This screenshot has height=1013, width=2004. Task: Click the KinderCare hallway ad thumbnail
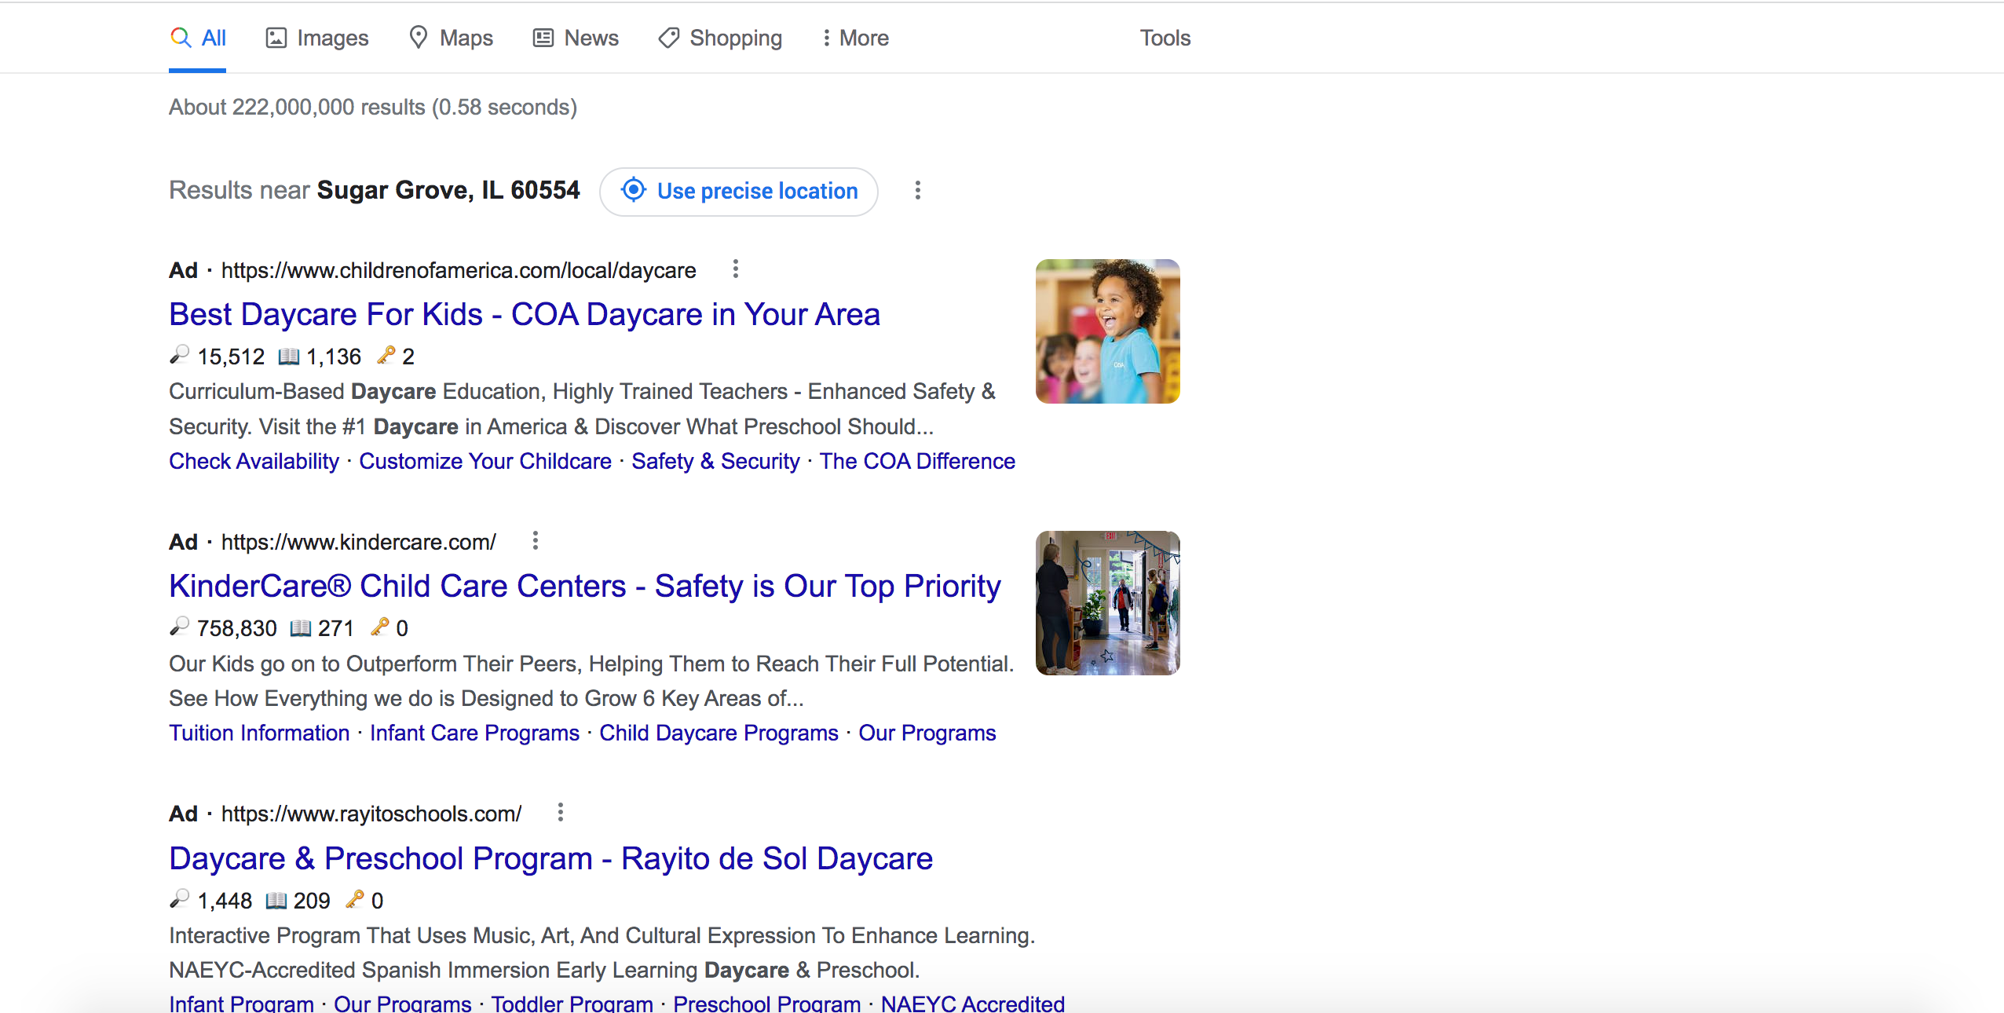(1108, 603)
